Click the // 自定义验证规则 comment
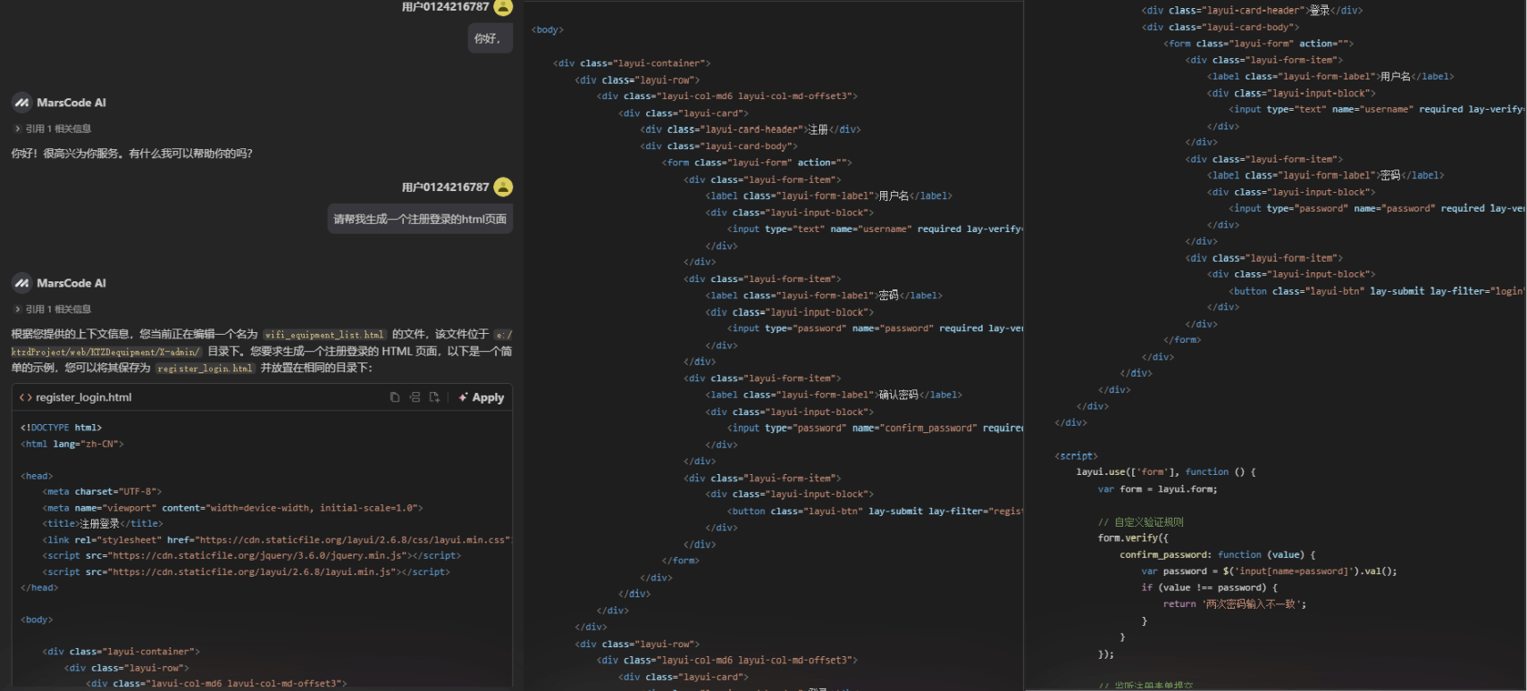Image resolution: width=1527 pixels, height=691 pixels. tap(1140, 522)
